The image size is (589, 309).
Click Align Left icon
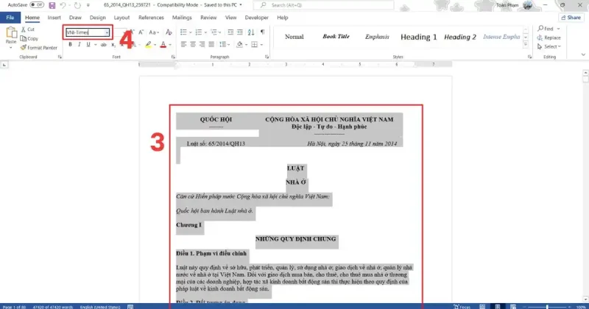point(183,45)
